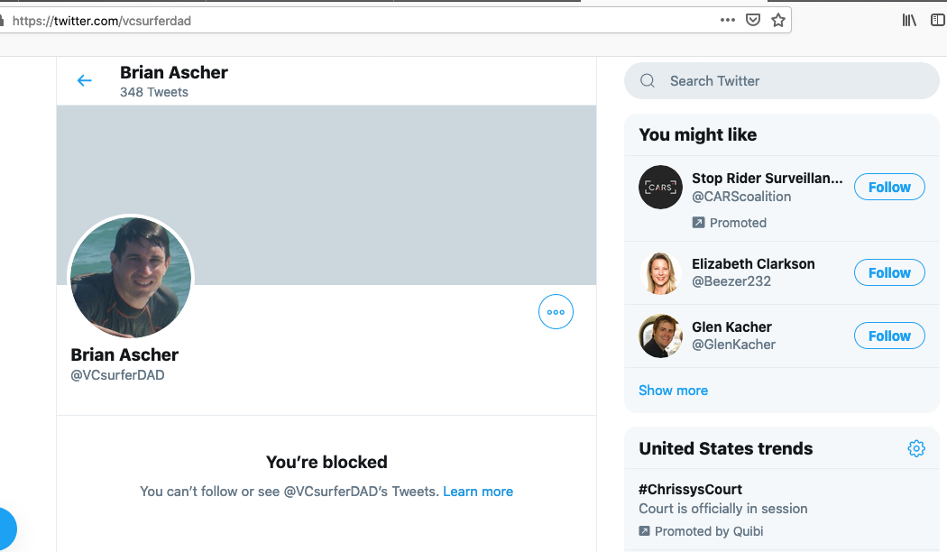Follow Stop Rider Surveillance account
The height and width of the screenshot is (552, 947).
[x=889, y=188]
